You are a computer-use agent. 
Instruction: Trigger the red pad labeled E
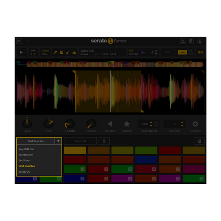99,179
